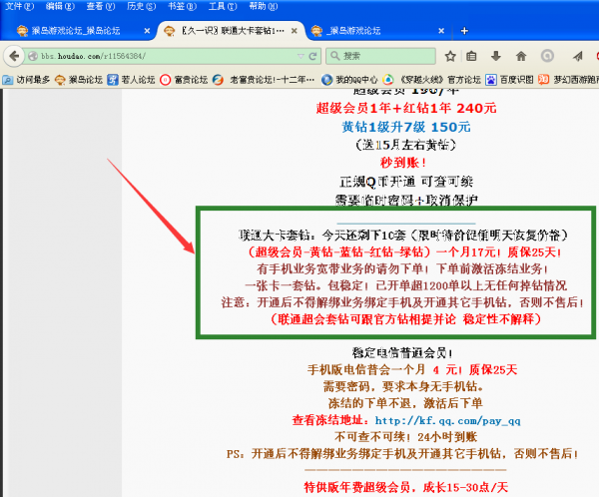Open the 历史 menu
The height and width of the screenshot is (497, 599).
click(x=142, y=6)
